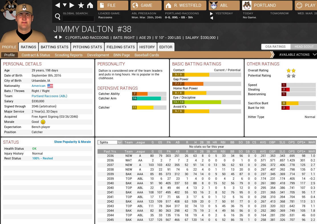Click the forward navigation arrow icon
This screenshot has width=317, height=224.
(72, 5)
